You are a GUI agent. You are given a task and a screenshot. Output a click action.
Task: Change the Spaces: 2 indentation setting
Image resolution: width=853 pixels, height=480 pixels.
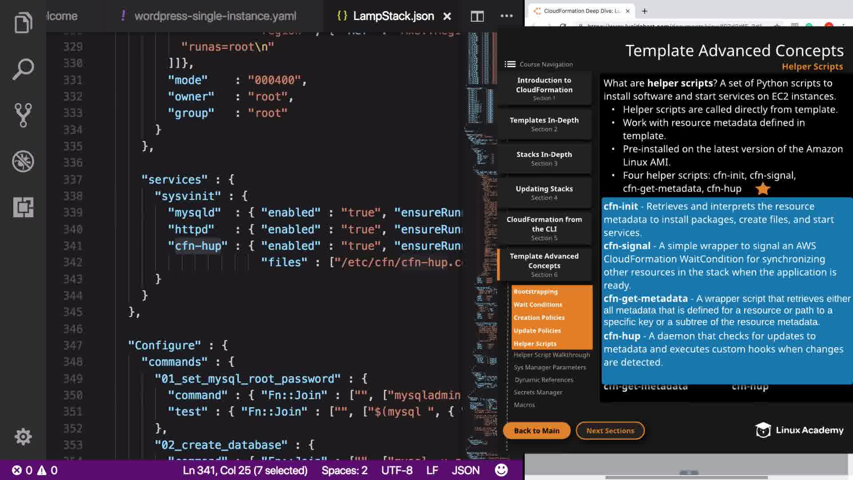pos(344,470)
